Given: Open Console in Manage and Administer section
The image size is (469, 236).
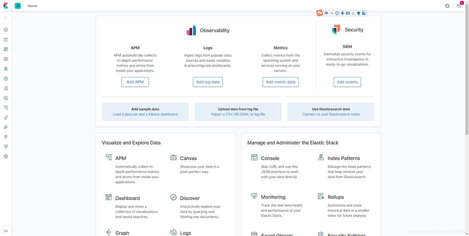Looking at the screenshot, I should click(x=270, y=158).
